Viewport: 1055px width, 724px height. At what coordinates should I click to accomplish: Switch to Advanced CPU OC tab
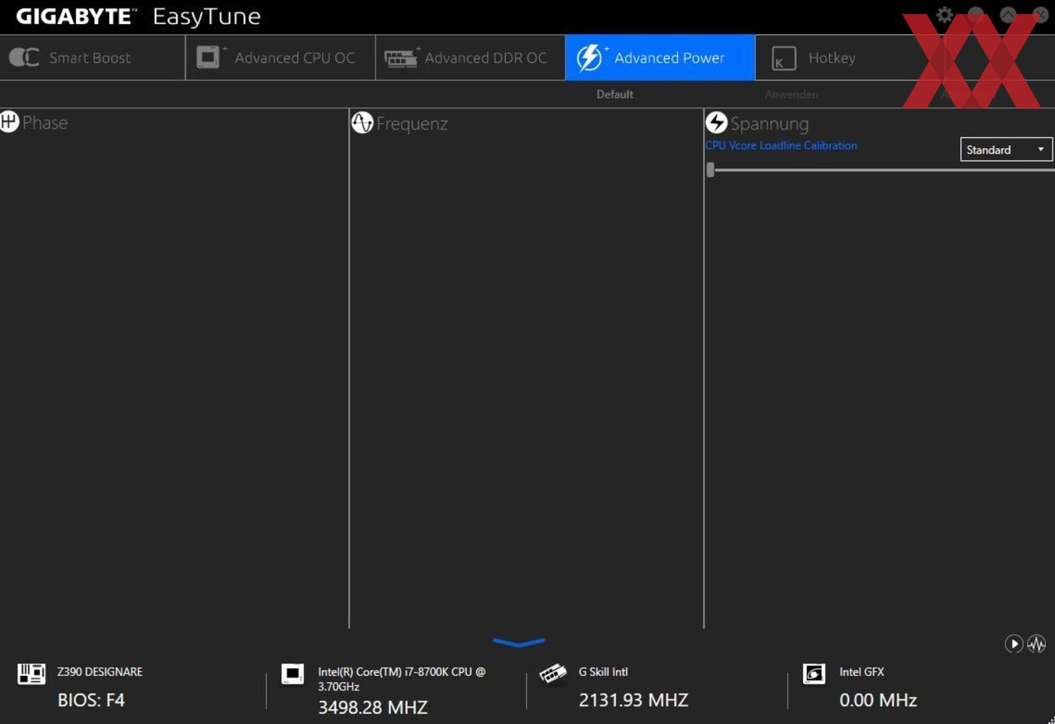pyautogui.click(x=280, y=57)
